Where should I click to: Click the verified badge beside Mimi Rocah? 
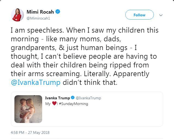point(58,12)
